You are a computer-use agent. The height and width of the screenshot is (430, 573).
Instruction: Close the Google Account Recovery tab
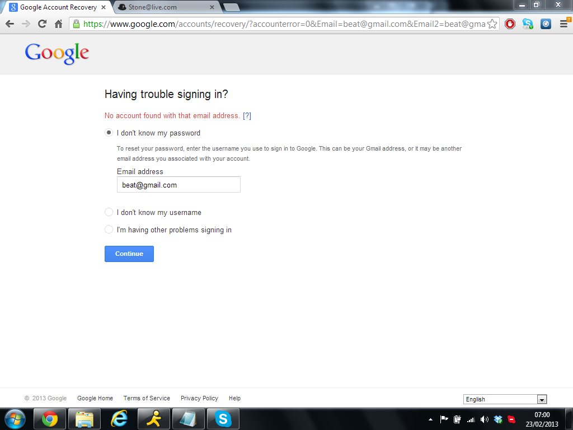[x=104, y=7]
